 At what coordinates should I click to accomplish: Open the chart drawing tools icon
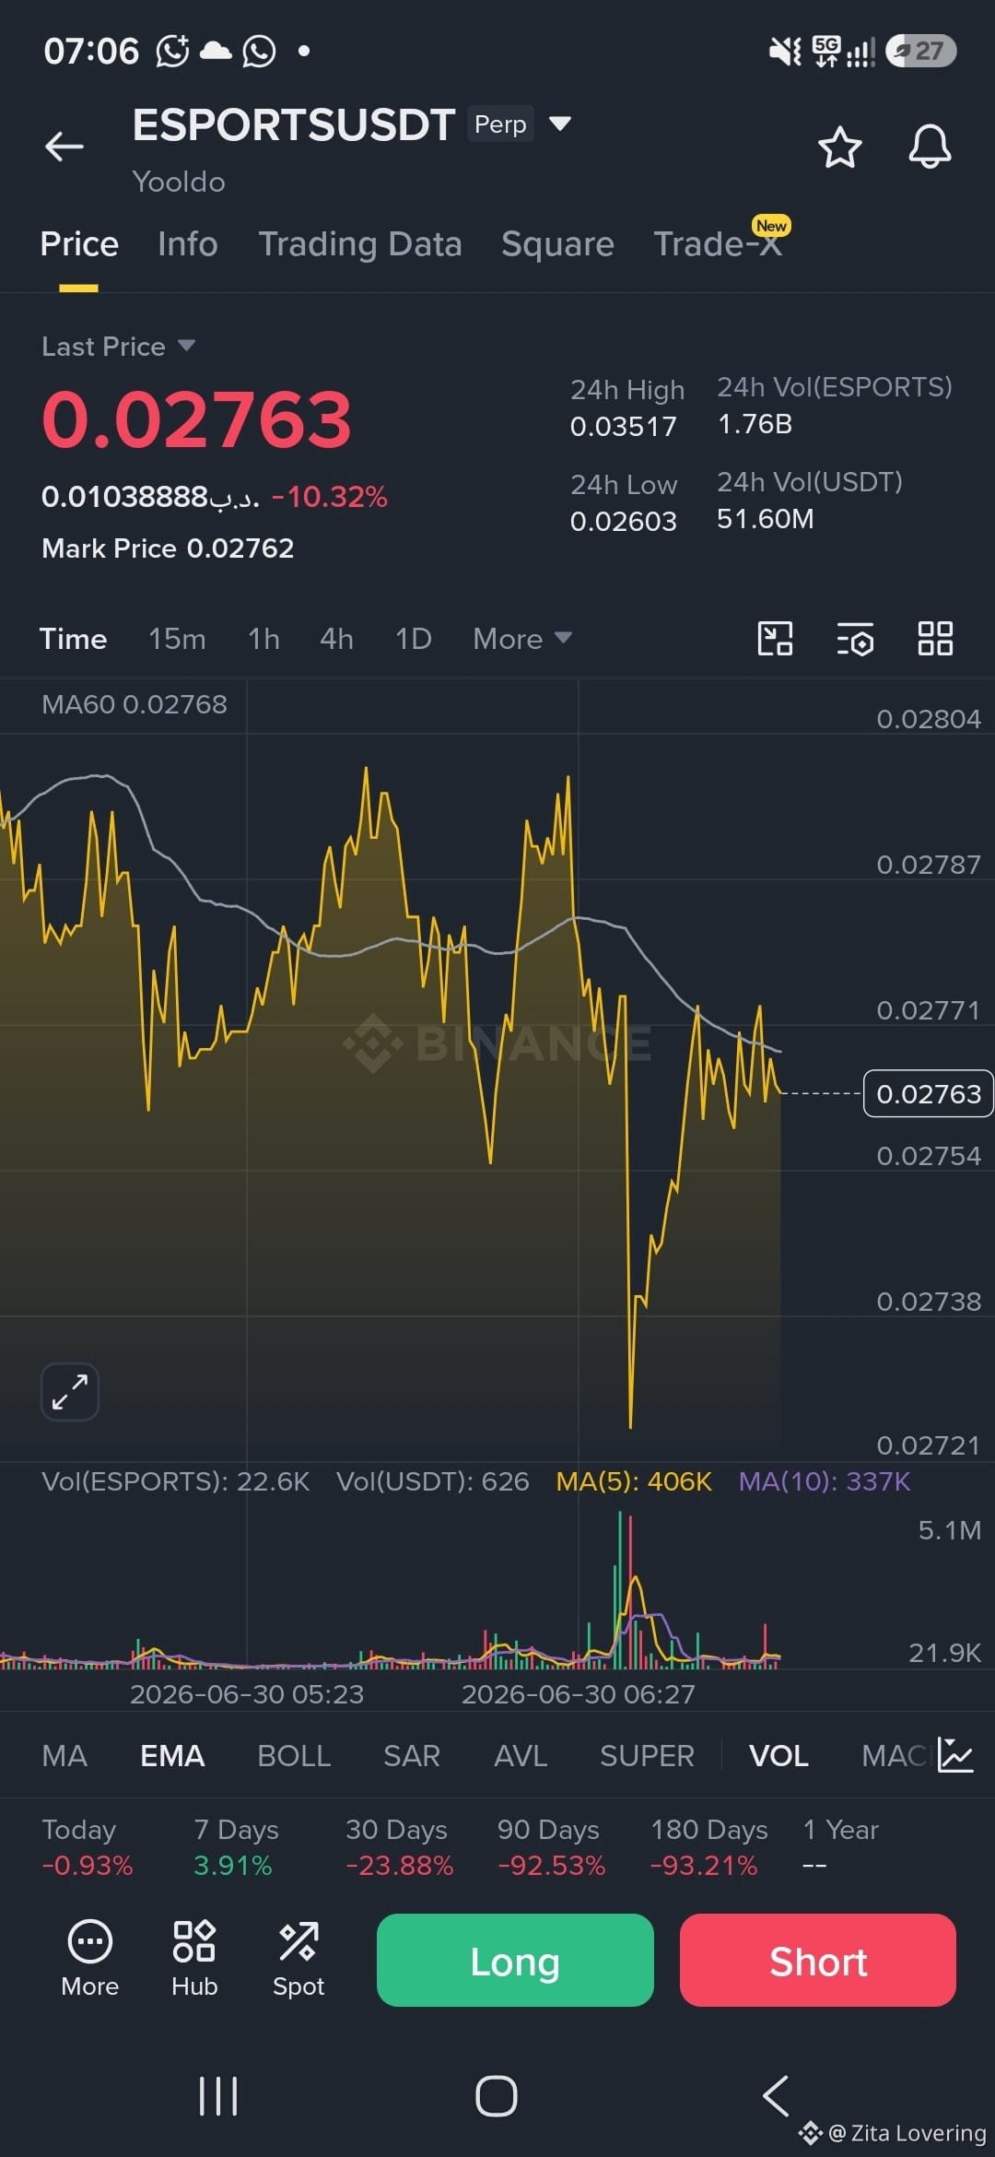pos(775,639)
